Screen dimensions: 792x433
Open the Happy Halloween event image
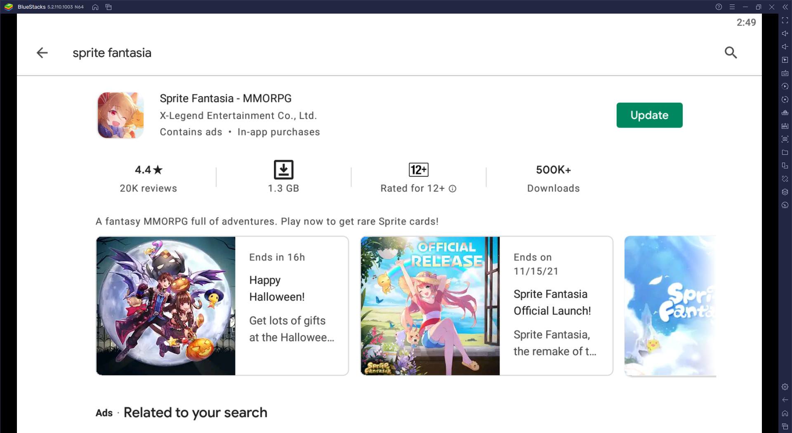pos(166,306)
